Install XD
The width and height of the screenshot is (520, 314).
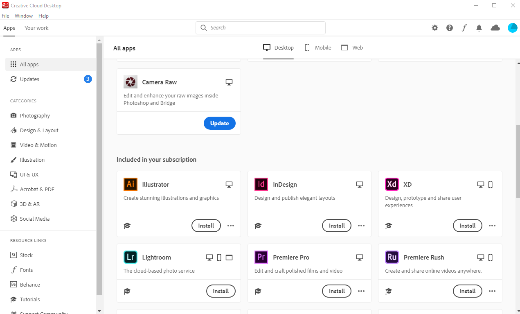(468, 226)
